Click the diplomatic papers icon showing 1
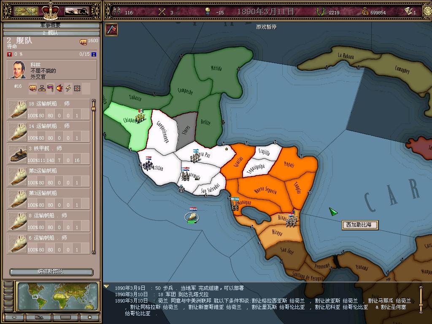 (408, 11)
